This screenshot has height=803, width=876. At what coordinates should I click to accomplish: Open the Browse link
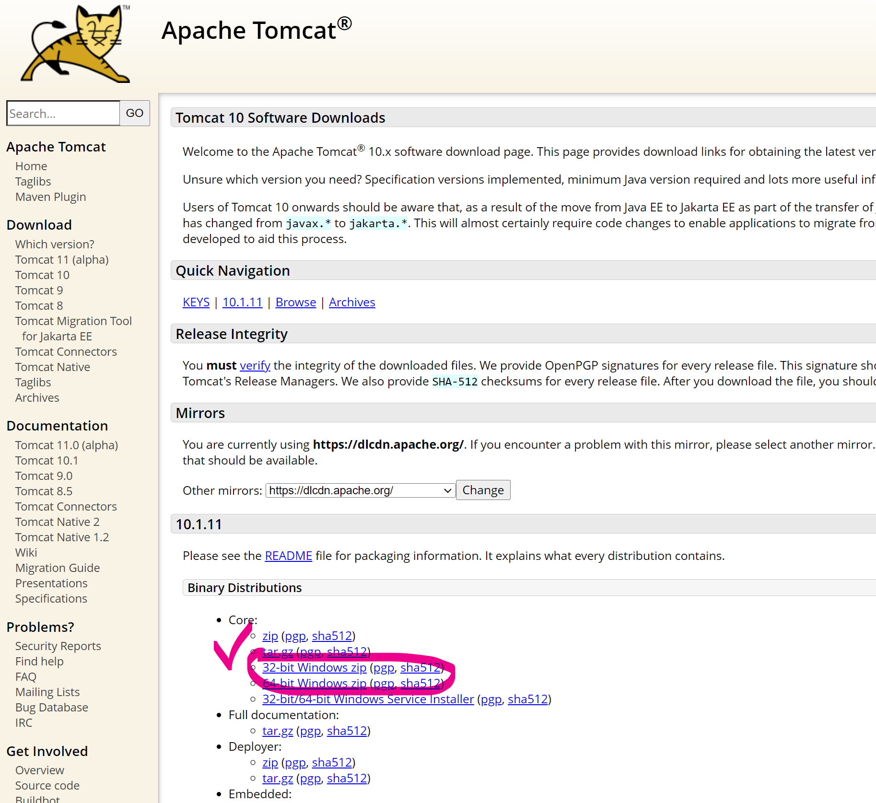[x=296, y=302]
